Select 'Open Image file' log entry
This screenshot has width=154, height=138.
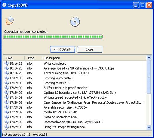[x=94, y=102]
